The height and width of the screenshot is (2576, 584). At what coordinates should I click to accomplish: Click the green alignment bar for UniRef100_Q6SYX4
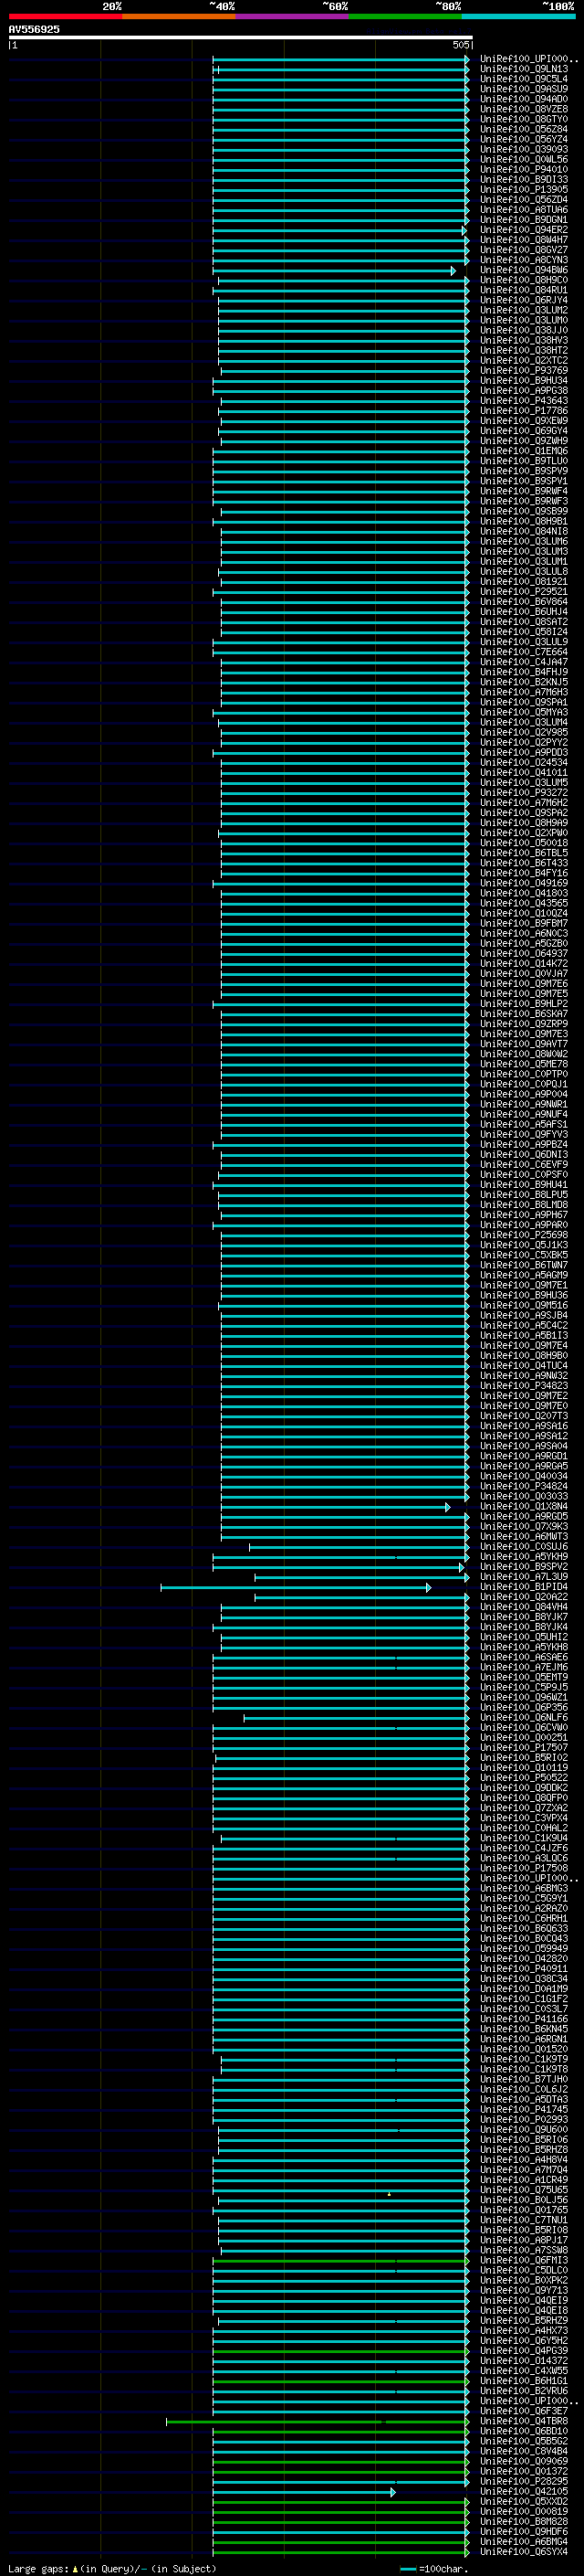340,2552
